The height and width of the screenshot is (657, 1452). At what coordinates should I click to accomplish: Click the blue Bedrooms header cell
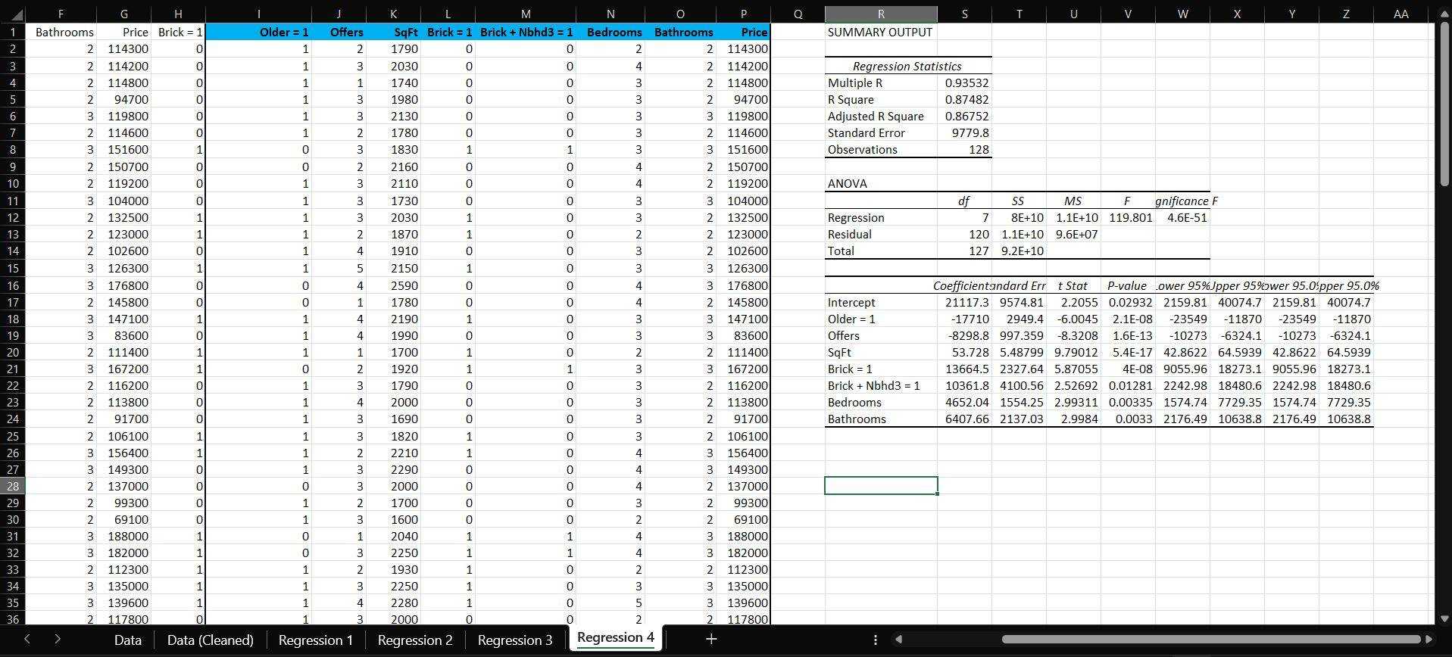pyautogui.click(x=610, y=32)
